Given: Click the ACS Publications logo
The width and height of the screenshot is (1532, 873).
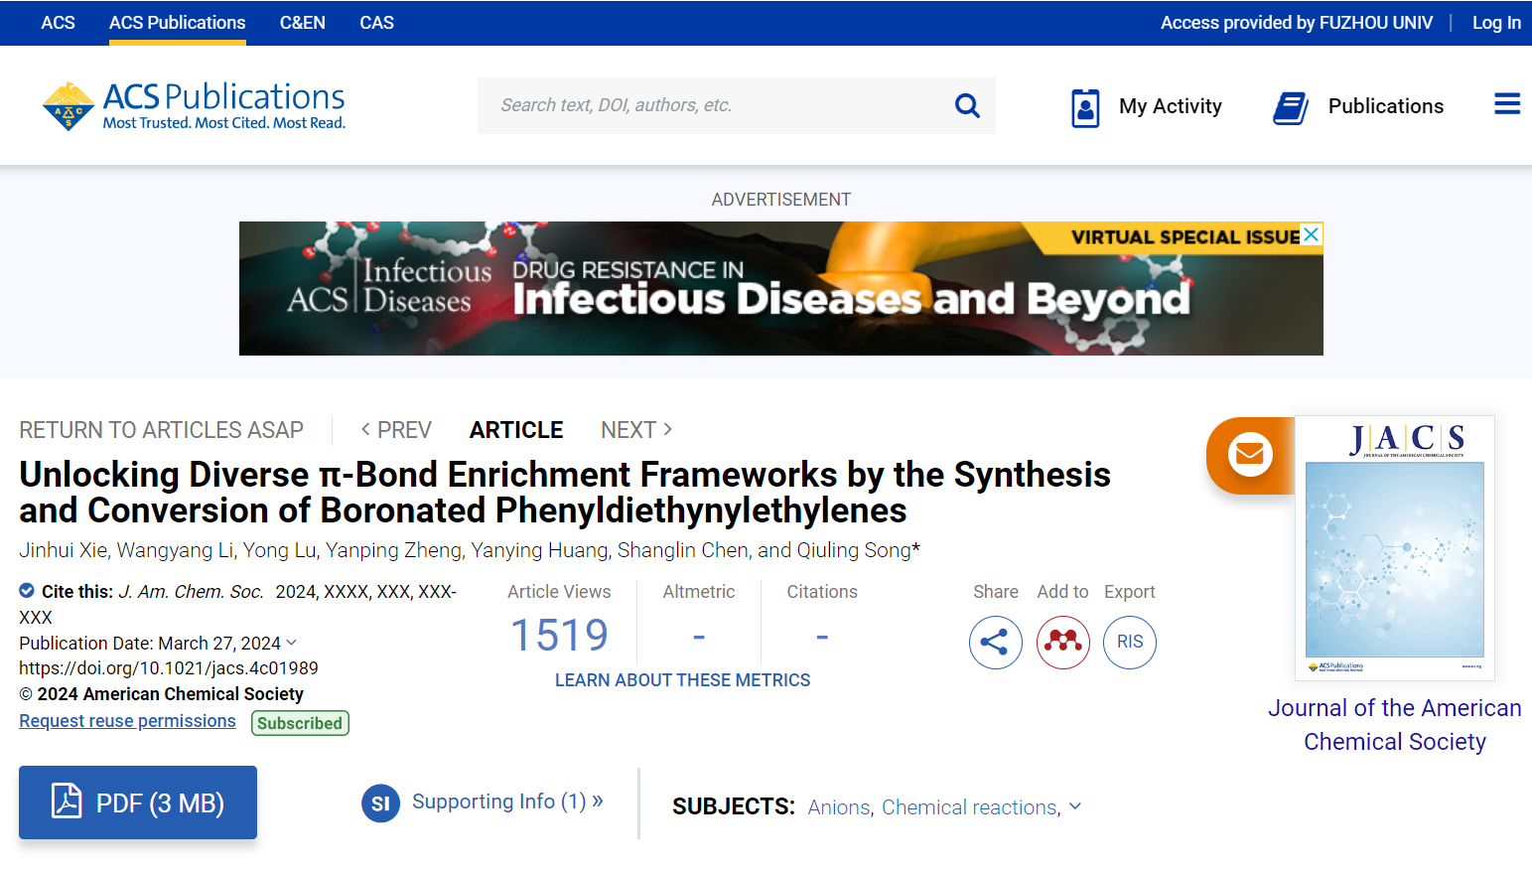Looking at the screenshot, I should coord(195,106).
